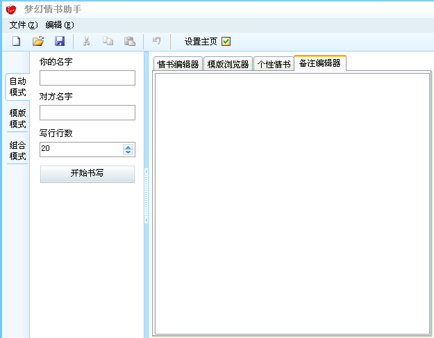The height and width of the screenshot is (338, 434).
Task: Select the 模版模式 side tab
Action: click(x=17, y=118)
